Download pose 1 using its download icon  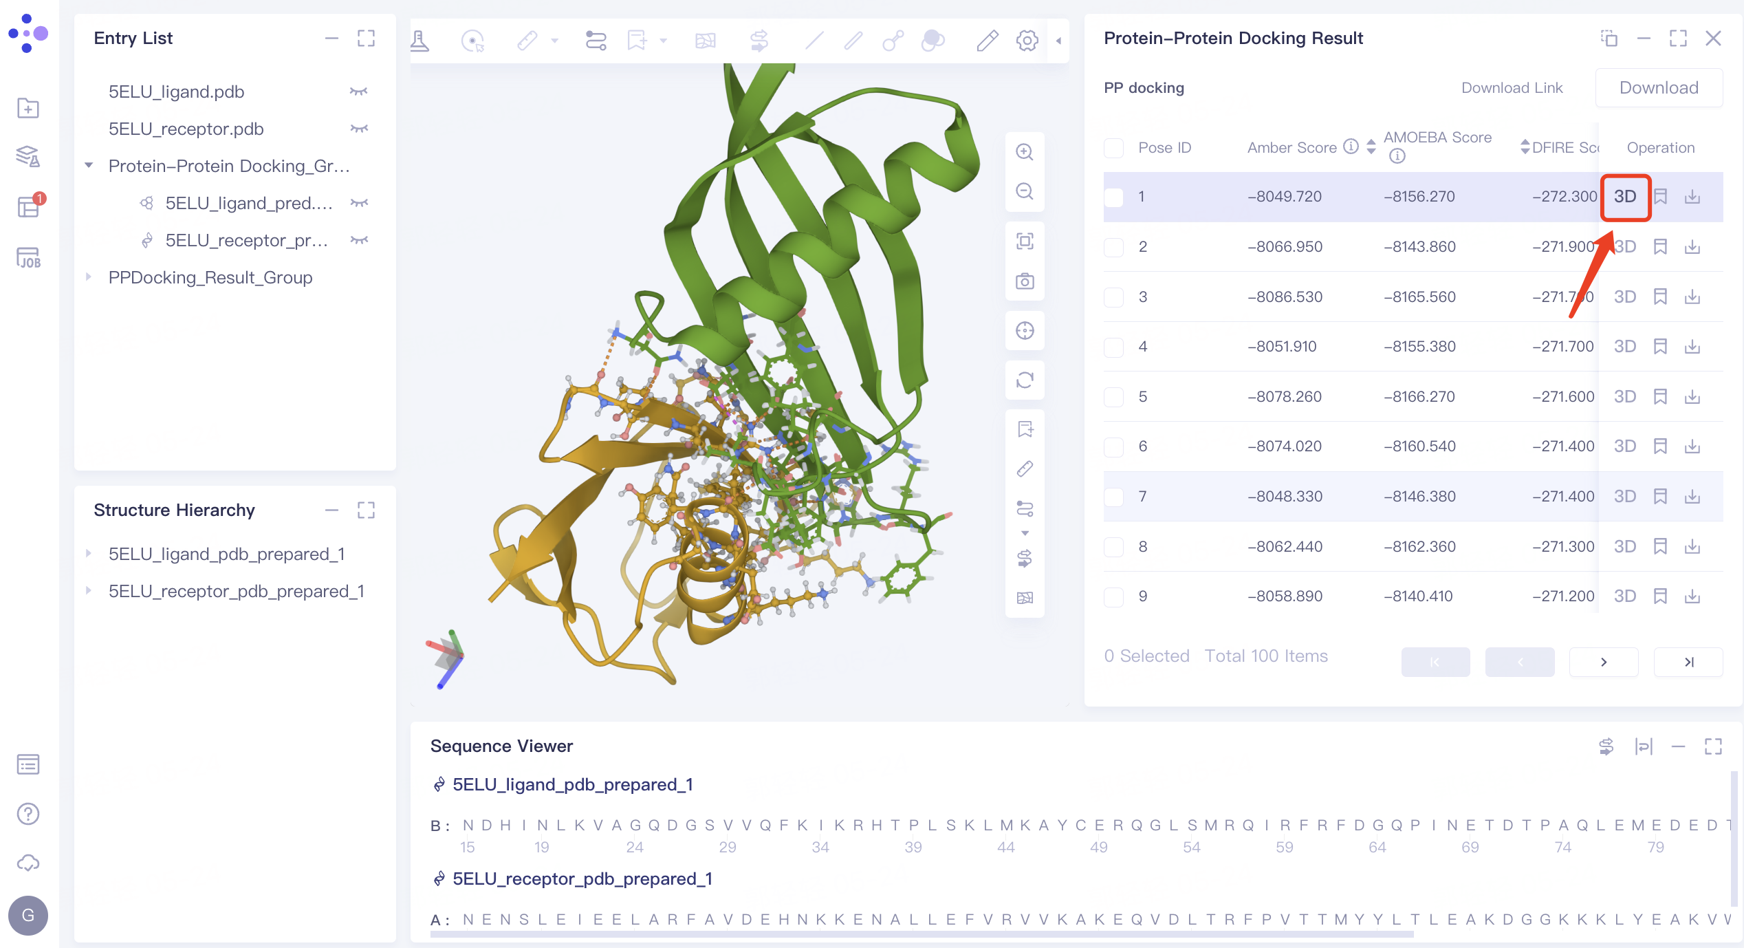(x=1692, y=197)
